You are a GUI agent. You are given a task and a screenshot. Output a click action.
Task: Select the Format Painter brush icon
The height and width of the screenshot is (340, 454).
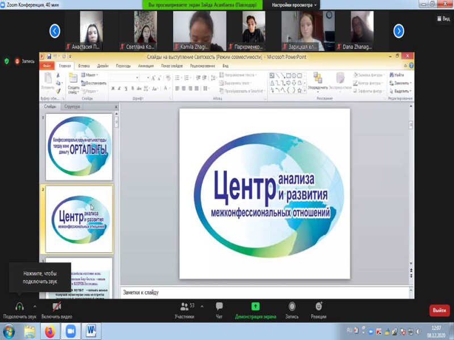(x=58, y=91)
